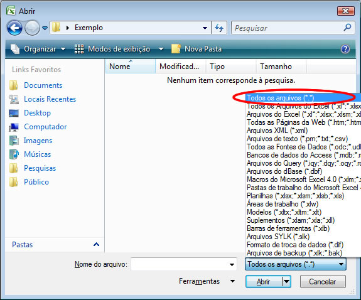Select Áreas de trabalho (*.xlw) filter
Screen dimensions: 361x300
pos(303,204)
